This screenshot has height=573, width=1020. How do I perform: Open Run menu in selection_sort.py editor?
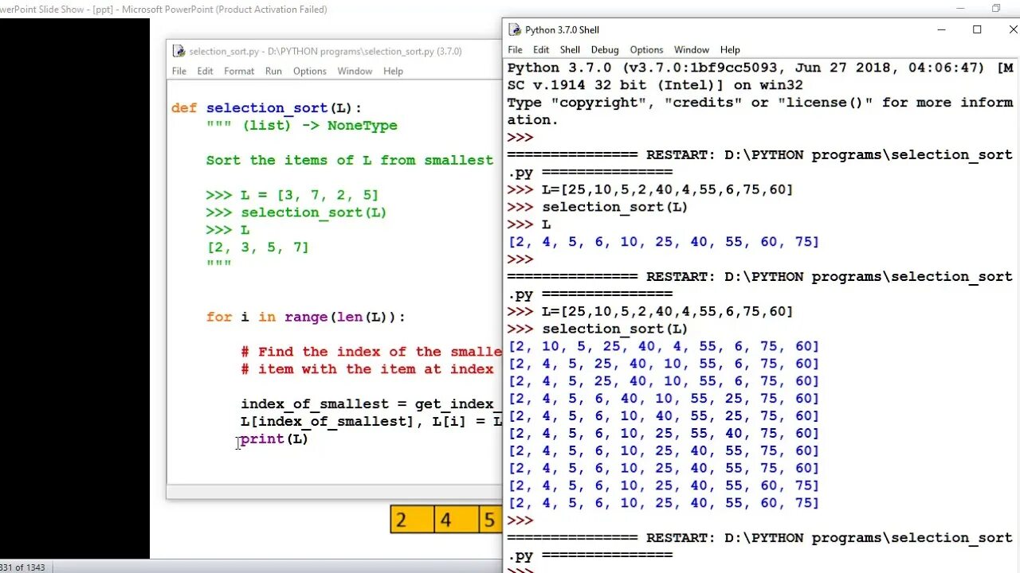point(273,71)
